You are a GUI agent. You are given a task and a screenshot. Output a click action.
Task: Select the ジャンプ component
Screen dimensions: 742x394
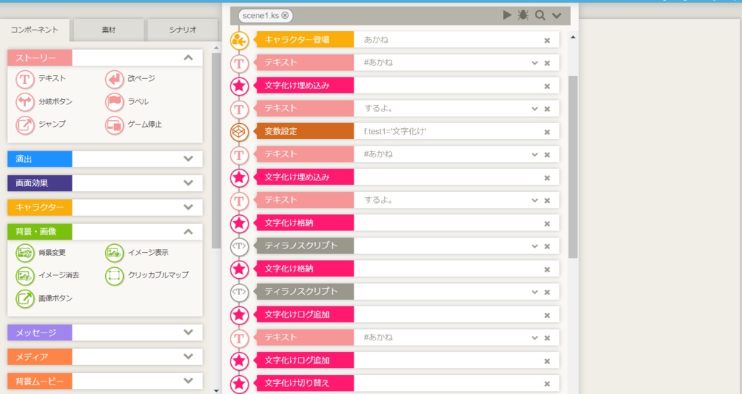click(25, 125)
